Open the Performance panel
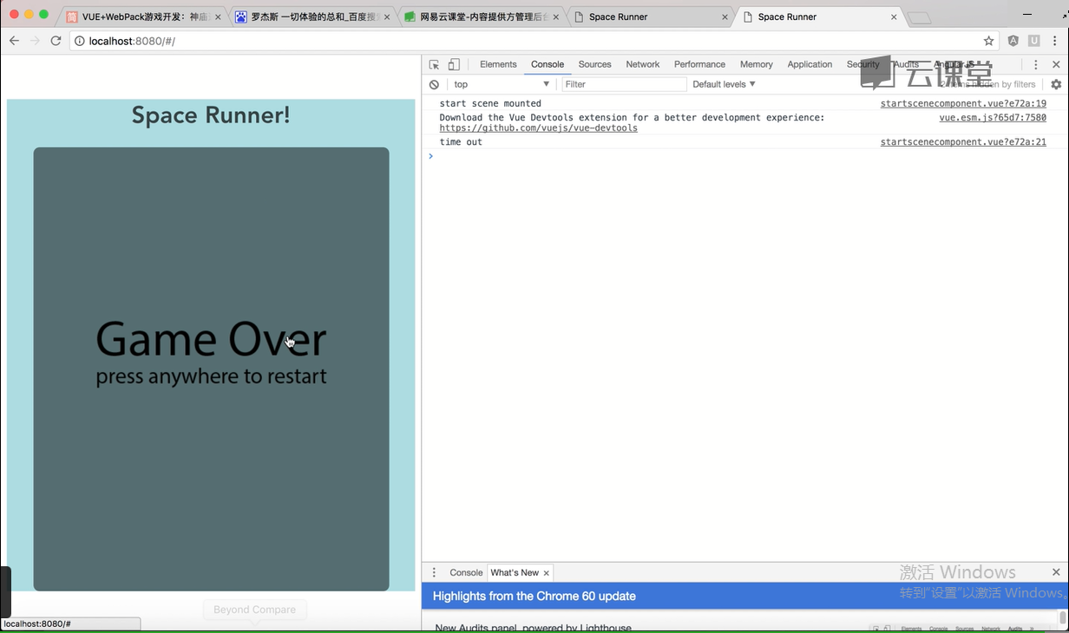 point(699,65)
